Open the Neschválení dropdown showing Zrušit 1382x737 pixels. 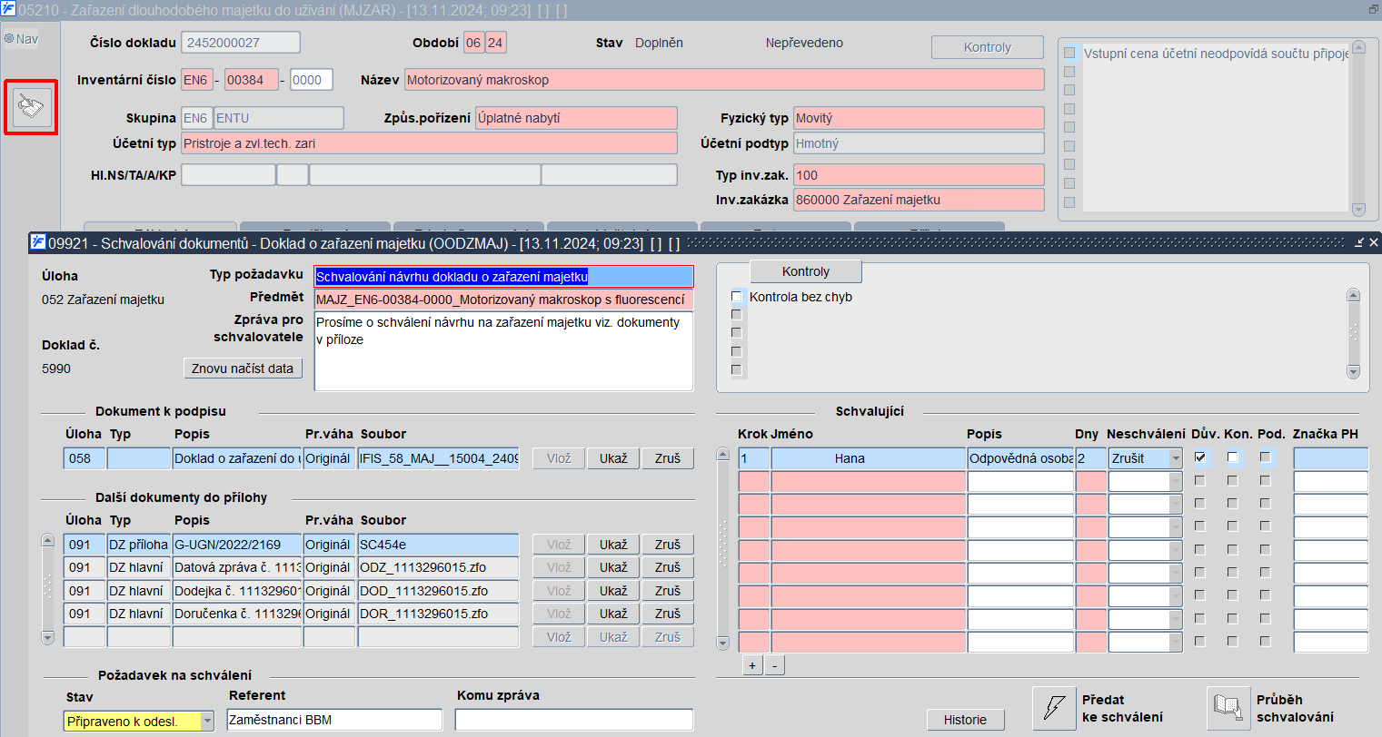coord(1175,458)
